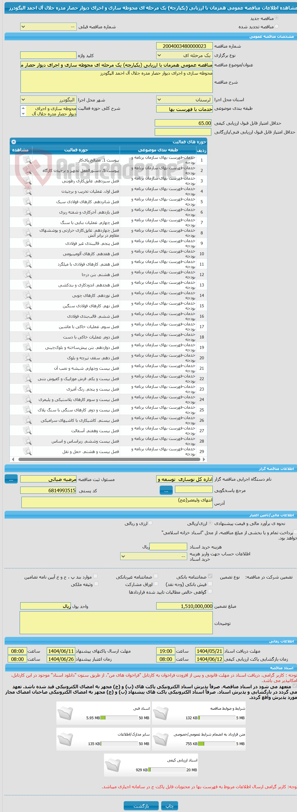Collapse the حوزه های فعالیت panel icon

coord(14,142)
